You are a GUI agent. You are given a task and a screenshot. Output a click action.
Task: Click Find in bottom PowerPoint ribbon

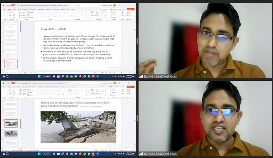coord(113,90)
